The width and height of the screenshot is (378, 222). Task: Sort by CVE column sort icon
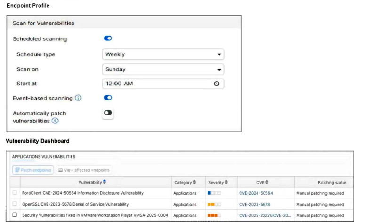coord(267,182)
